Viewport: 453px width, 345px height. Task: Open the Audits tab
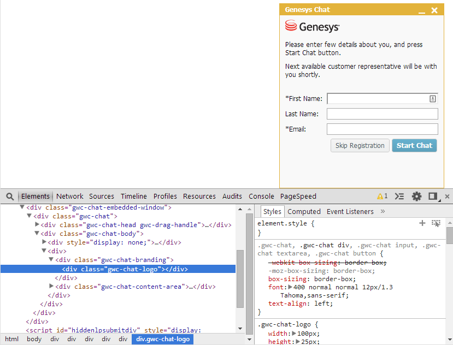232,197
